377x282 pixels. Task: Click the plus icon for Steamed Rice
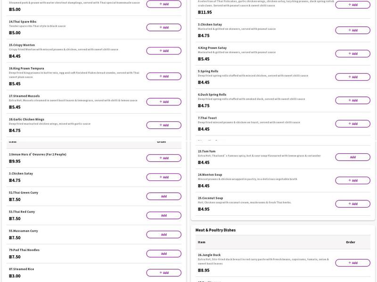coord(161,273)
